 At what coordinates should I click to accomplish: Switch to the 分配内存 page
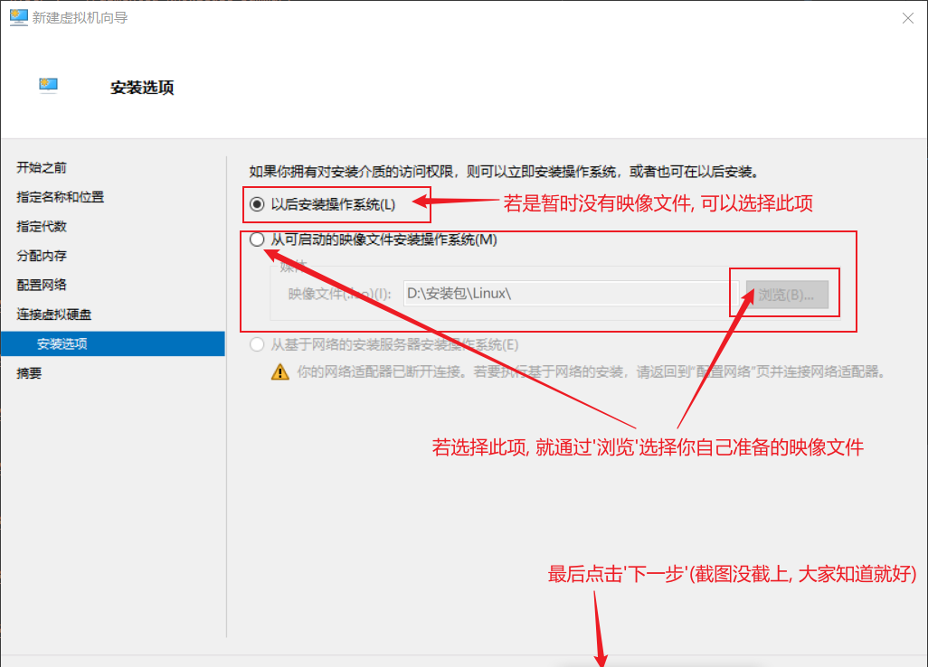coord(42,256)
